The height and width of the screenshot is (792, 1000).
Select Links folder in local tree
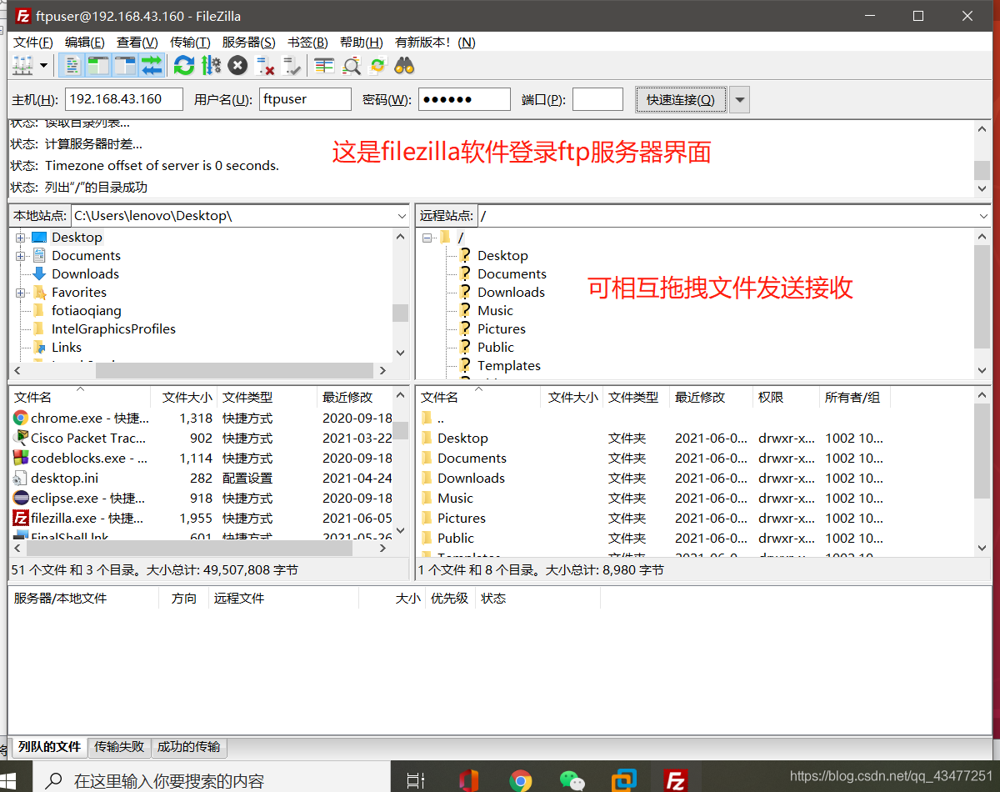(x=67, y=348)
